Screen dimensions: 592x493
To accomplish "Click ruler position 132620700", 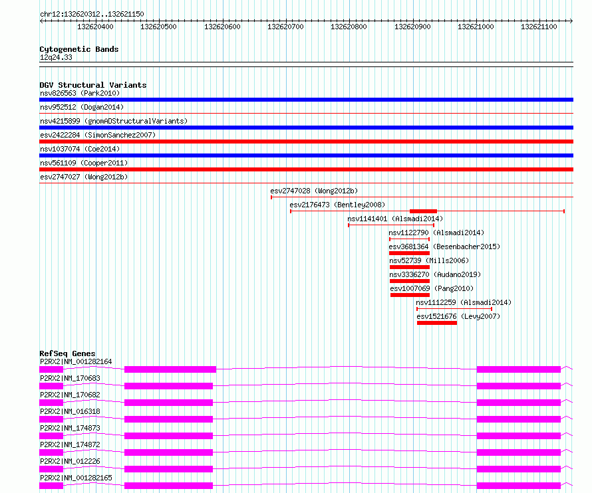I will pos(285,27).
